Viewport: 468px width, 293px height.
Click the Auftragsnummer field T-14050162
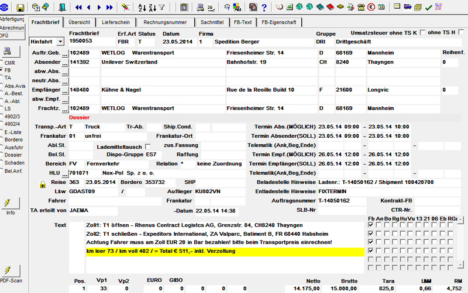(x=342, y=201)
